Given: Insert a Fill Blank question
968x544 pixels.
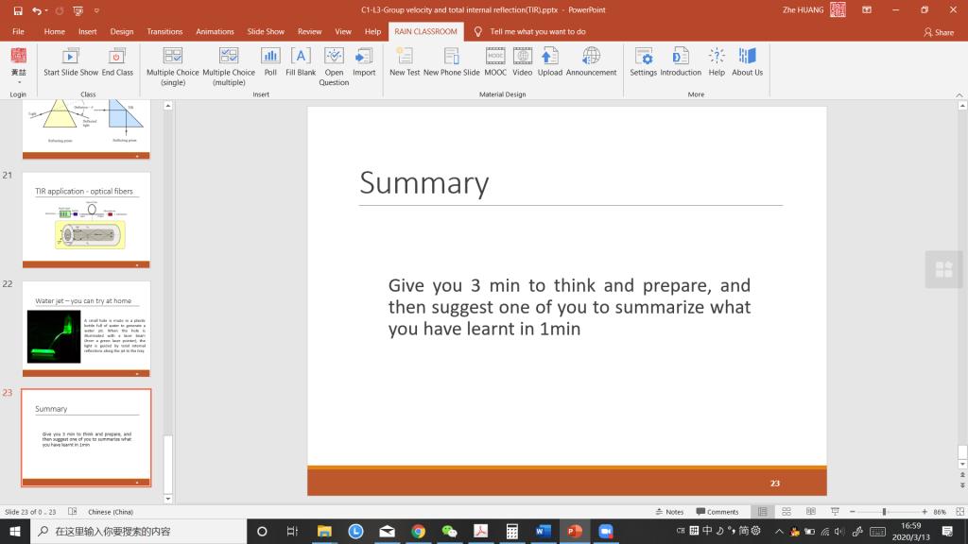Looking at the screenshot, I should pos(301,57).
